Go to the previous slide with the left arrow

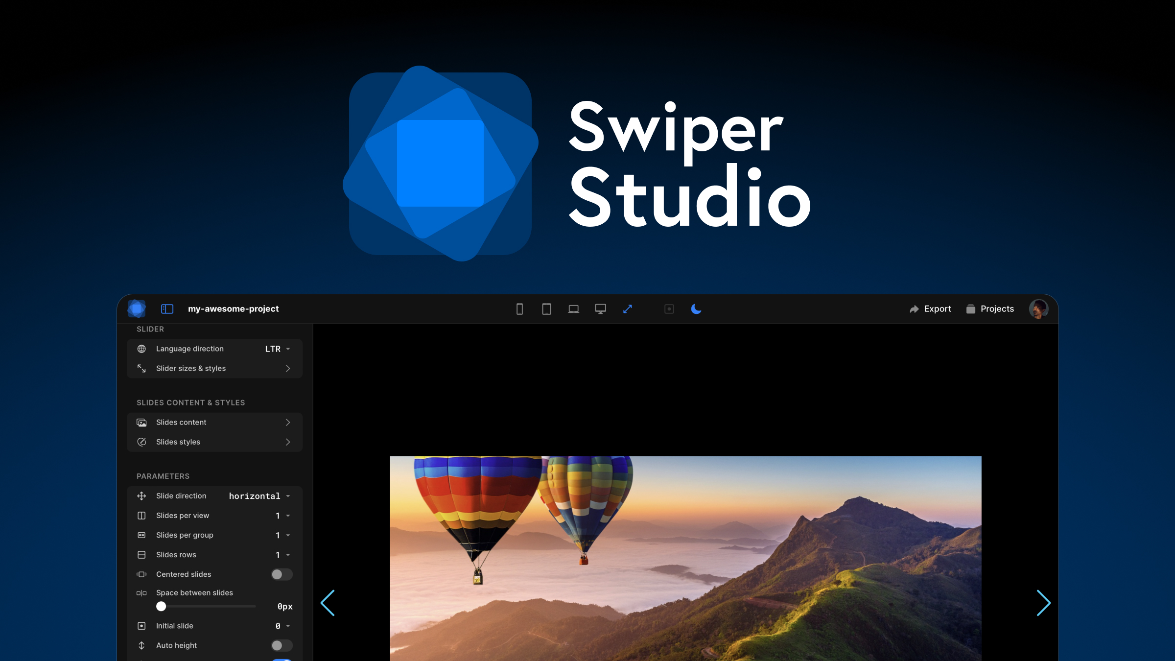pyautogui.click(x=328, y=603)
